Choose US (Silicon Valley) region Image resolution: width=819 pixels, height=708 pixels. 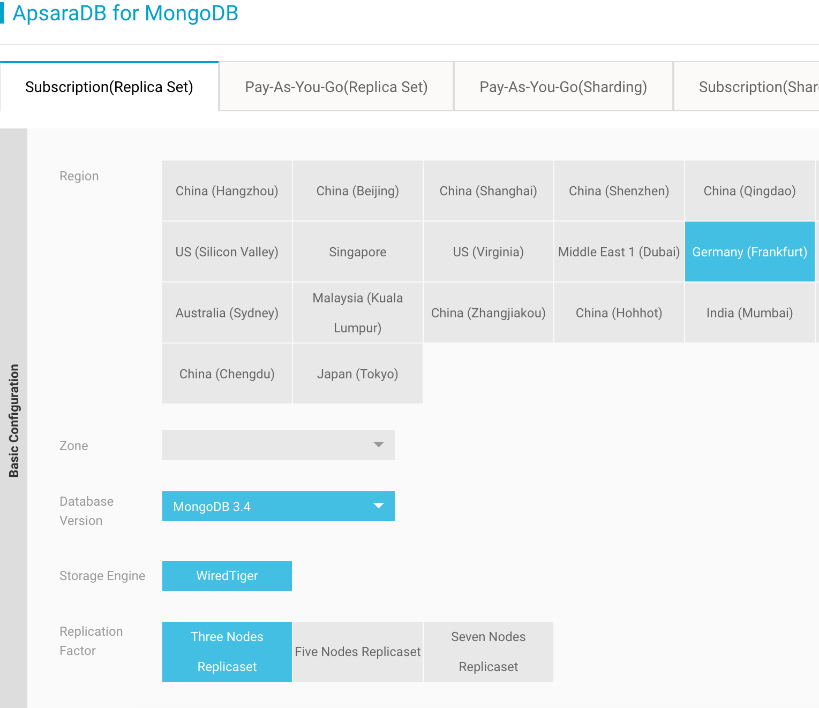click(227, 252)
